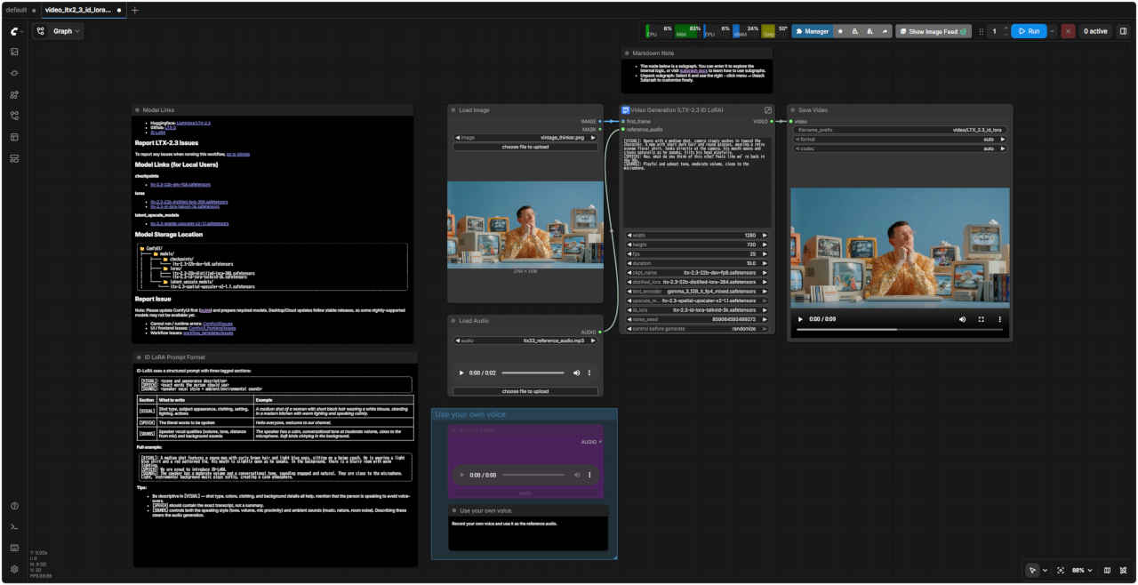Click the fit view icon in bottom bar
Image resolution: width=1138 pixels, height=585 pixels.
click(x=1061, y=570)
